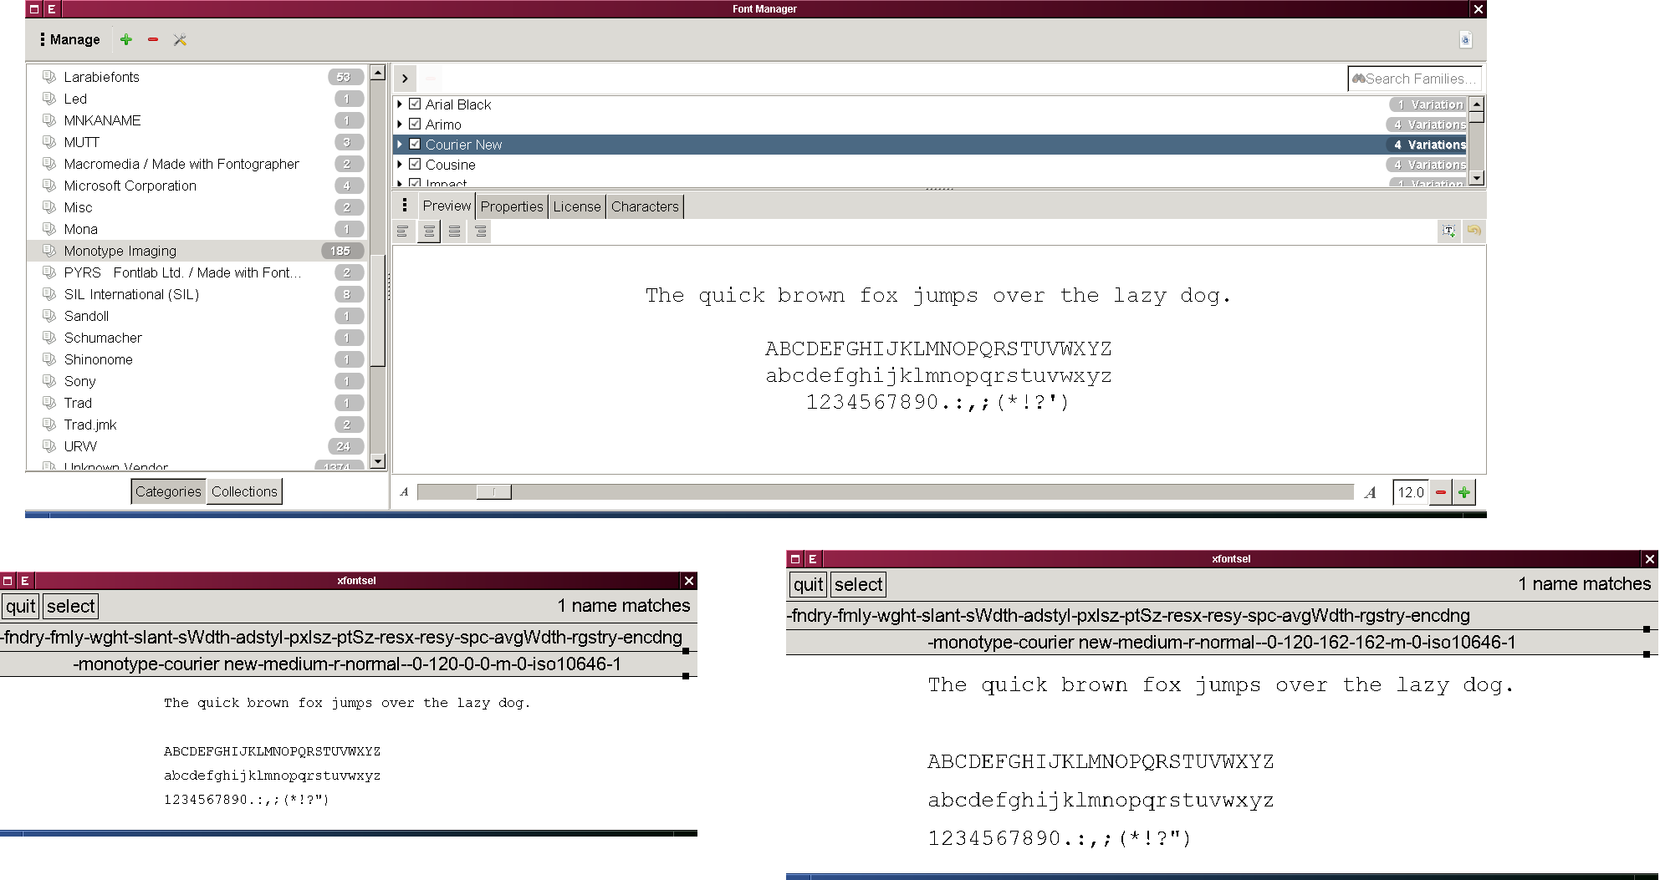Open the Manage menu
This screenshot has height=880, width=1660.
coord(70,39)
